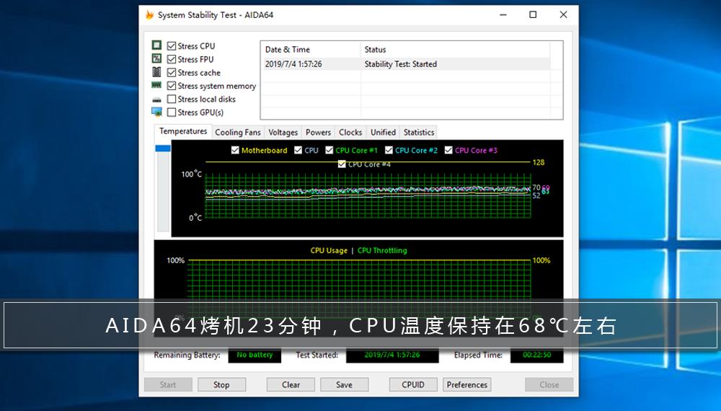Click the blue graph scale slider handle
721x411 pixels.
[x=163, y=148]
